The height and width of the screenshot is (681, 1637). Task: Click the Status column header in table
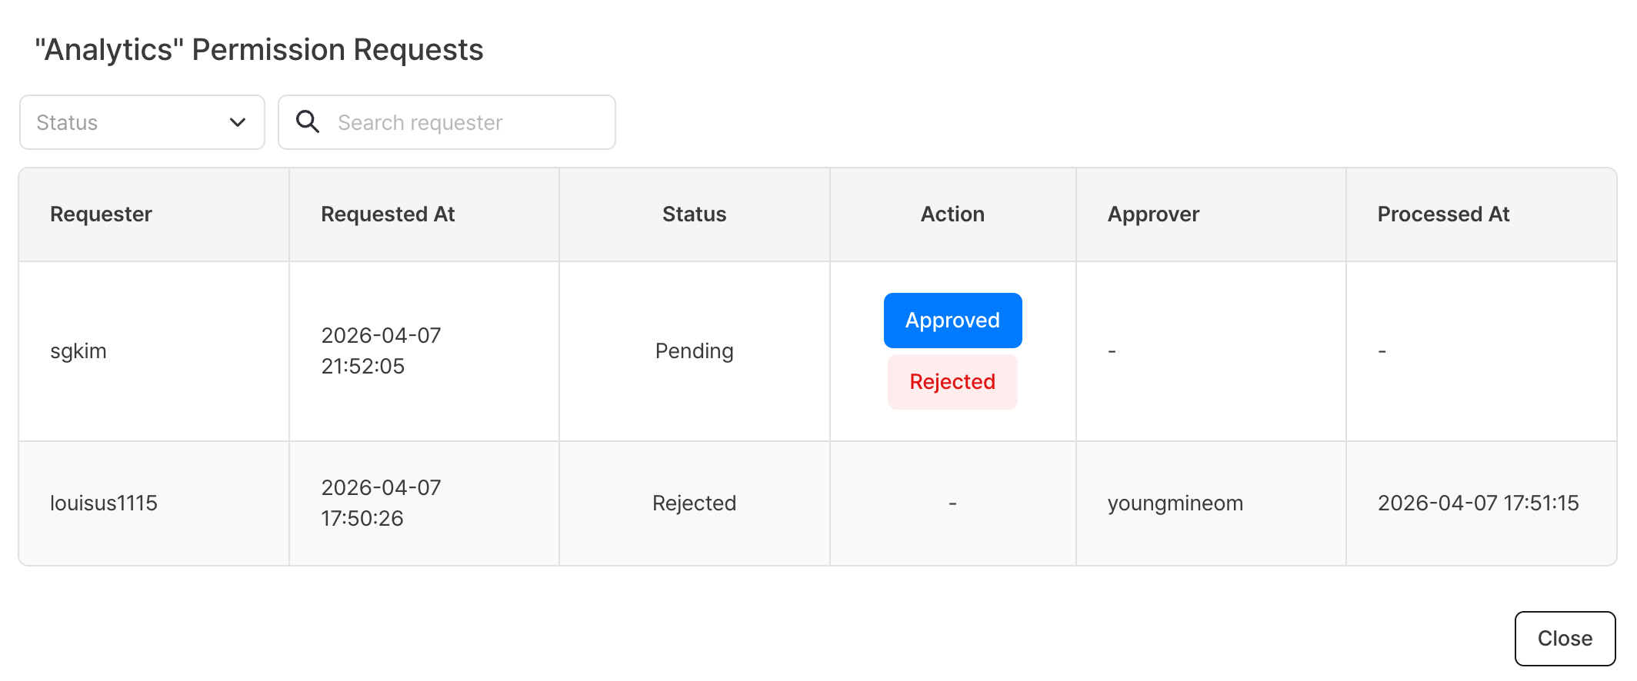694,214
